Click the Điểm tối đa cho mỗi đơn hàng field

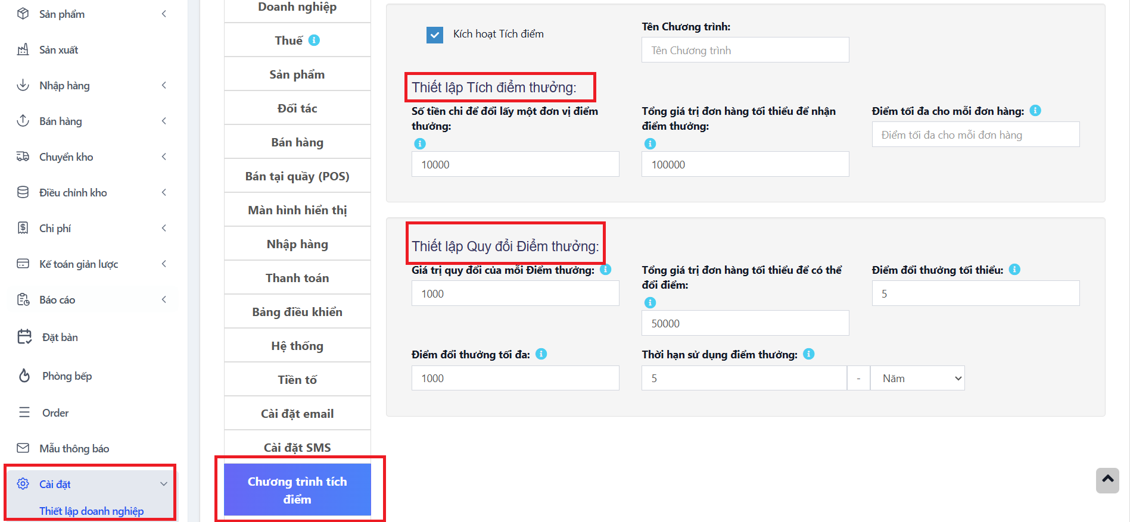[x=976, y=135]
